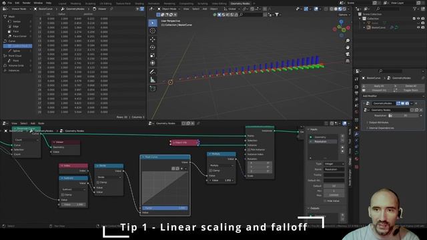Viewport: 427px width, 240px height.
Task: Open Render properties tab icon
Action: (x=356, y=87)
